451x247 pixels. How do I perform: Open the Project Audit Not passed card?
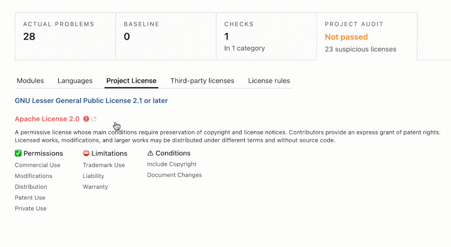[367, 36]
